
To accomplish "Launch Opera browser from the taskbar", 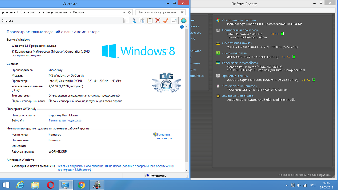I will [51, 185].
